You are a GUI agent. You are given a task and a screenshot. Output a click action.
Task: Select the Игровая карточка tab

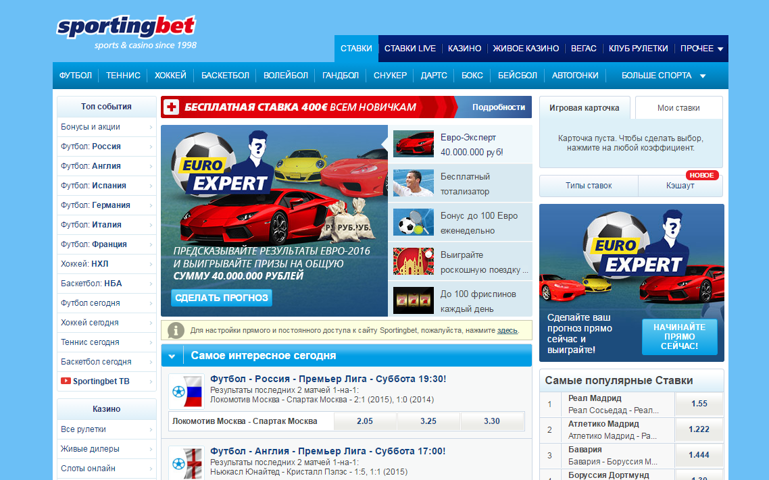pos(584,108)
